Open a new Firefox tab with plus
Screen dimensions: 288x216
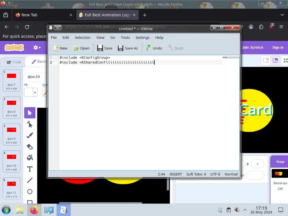click(x=145, y=15)
